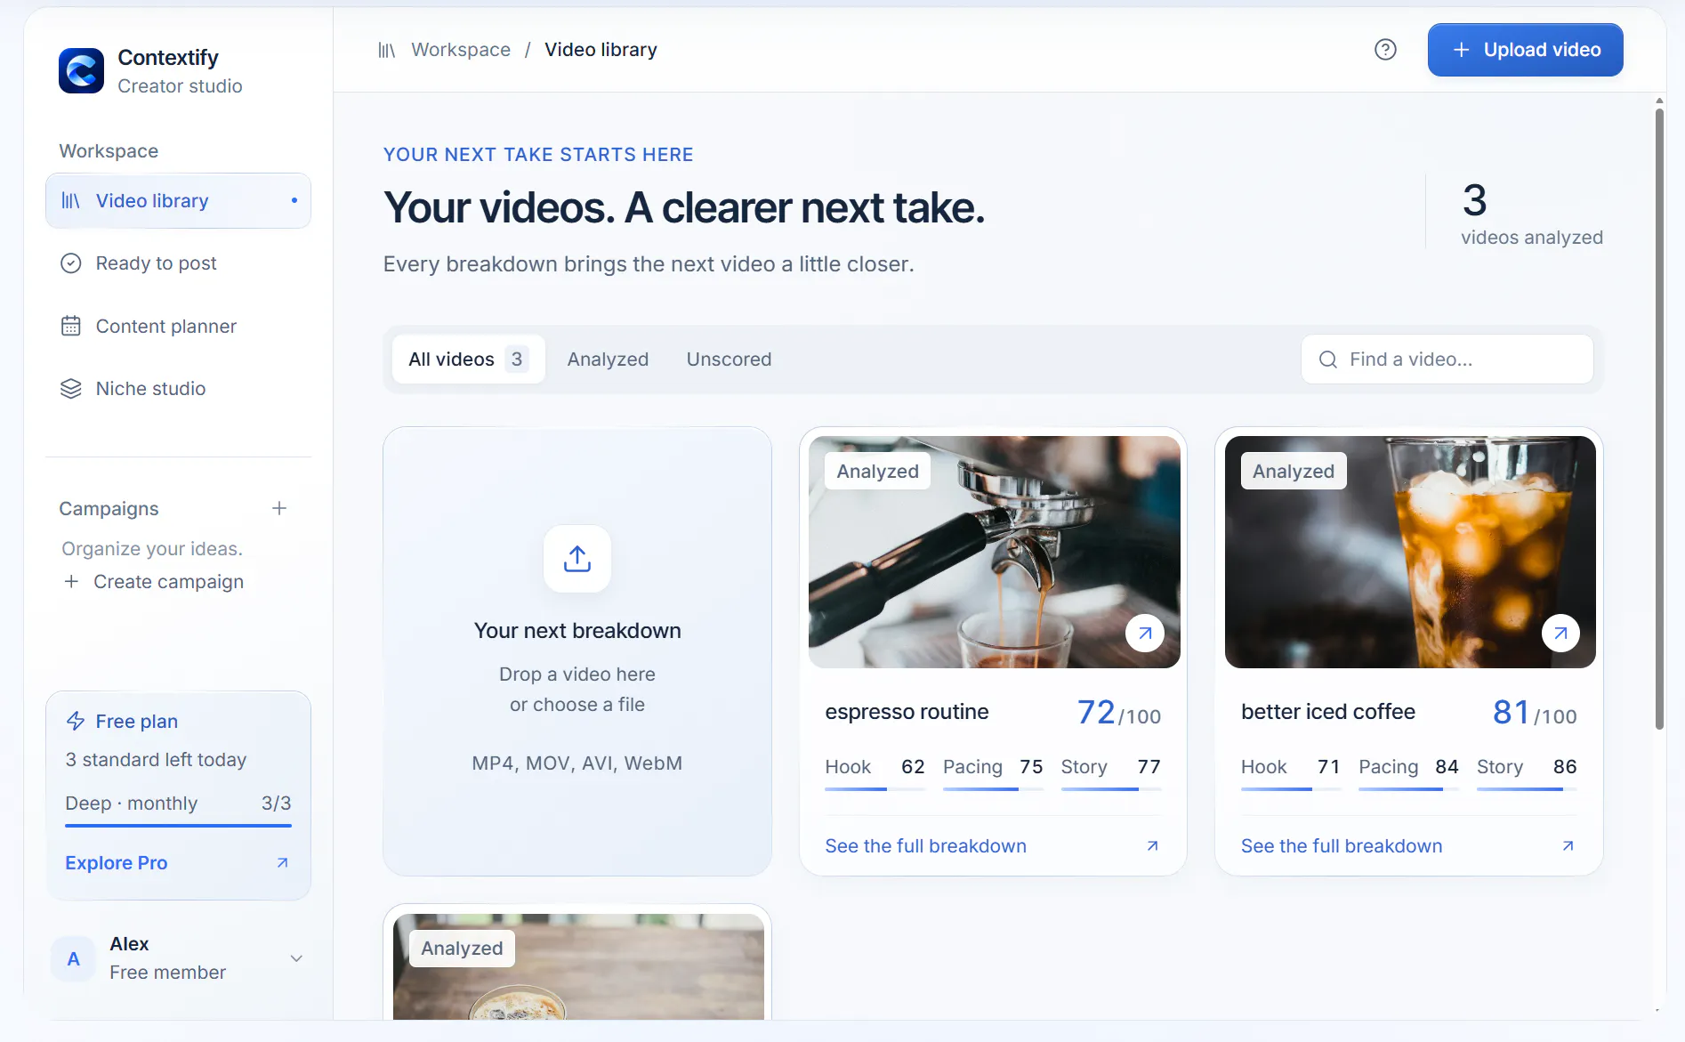
Task: Open Niche studio section
Action: click(178, 389)
